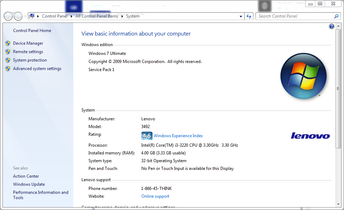Screen dimensions: 344x210
Task: Click the shield icon beside System protection
Action: [x=8, y=60]
